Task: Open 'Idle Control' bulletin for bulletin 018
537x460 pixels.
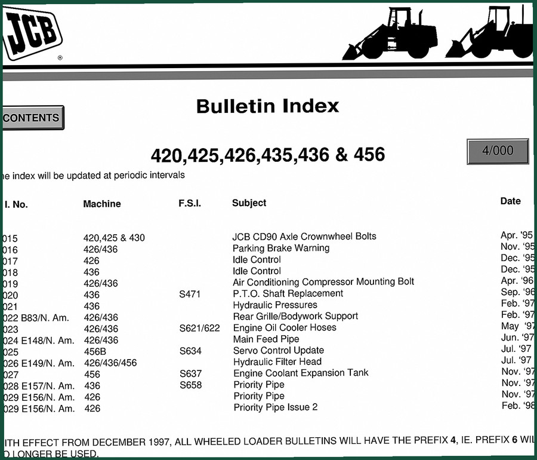Action: tap(257, 271)
